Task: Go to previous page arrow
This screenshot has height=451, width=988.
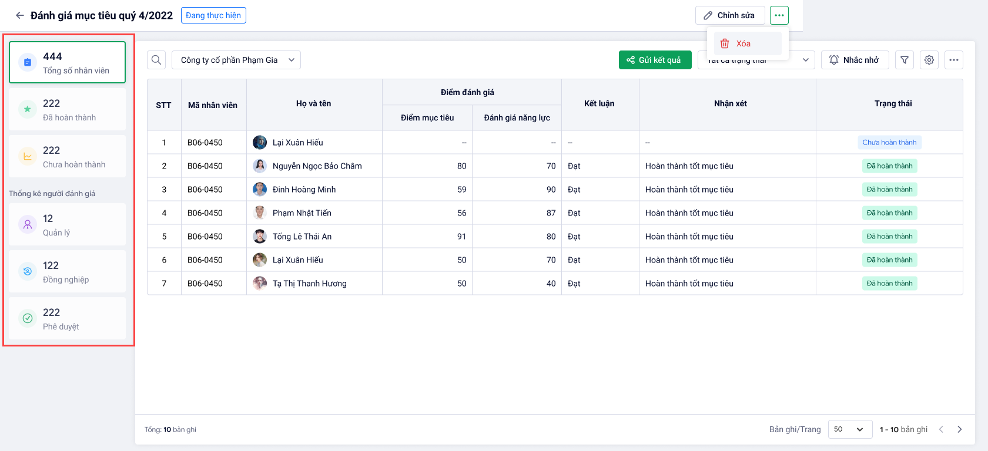Action: pyautogui.click(x=941, y=429)
